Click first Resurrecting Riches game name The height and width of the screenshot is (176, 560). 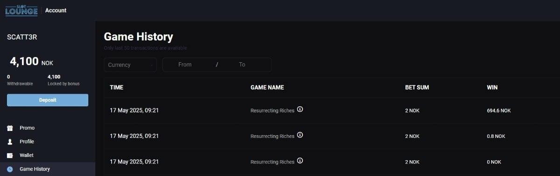273,111
